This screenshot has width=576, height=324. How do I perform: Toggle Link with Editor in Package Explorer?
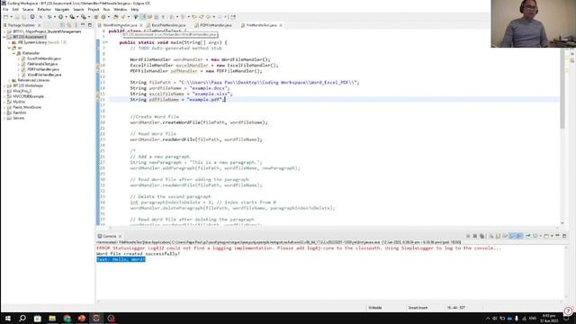point(68,25)
